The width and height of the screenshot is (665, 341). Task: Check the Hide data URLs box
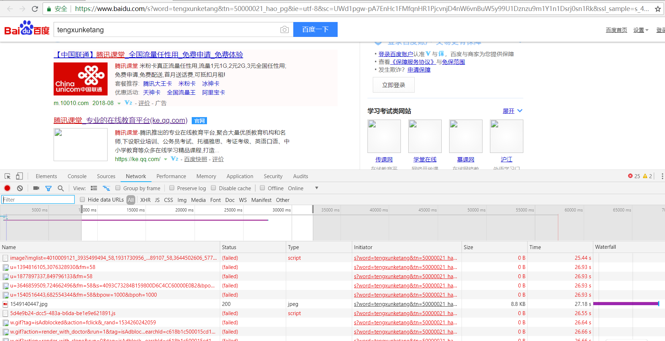tap(82, 199)
